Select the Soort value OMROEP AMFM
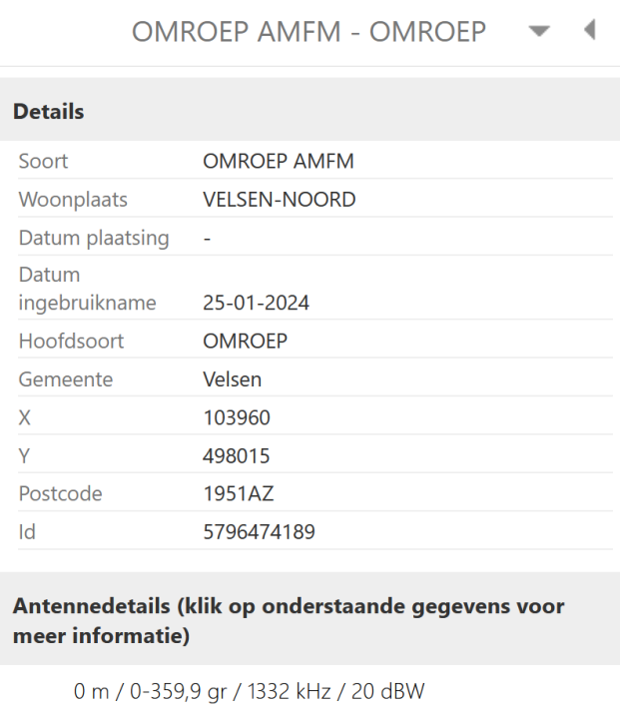Viewport: 620px width, 719px height. coord(278,161)
